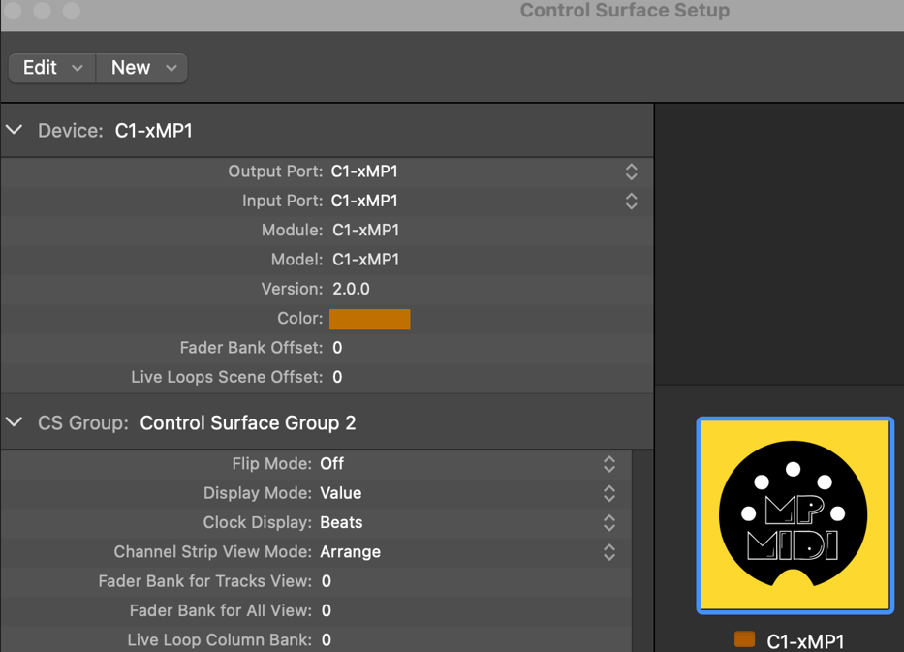
Task: Open the Channel Strip View Mode popup arrows
Action: [609, 552]
